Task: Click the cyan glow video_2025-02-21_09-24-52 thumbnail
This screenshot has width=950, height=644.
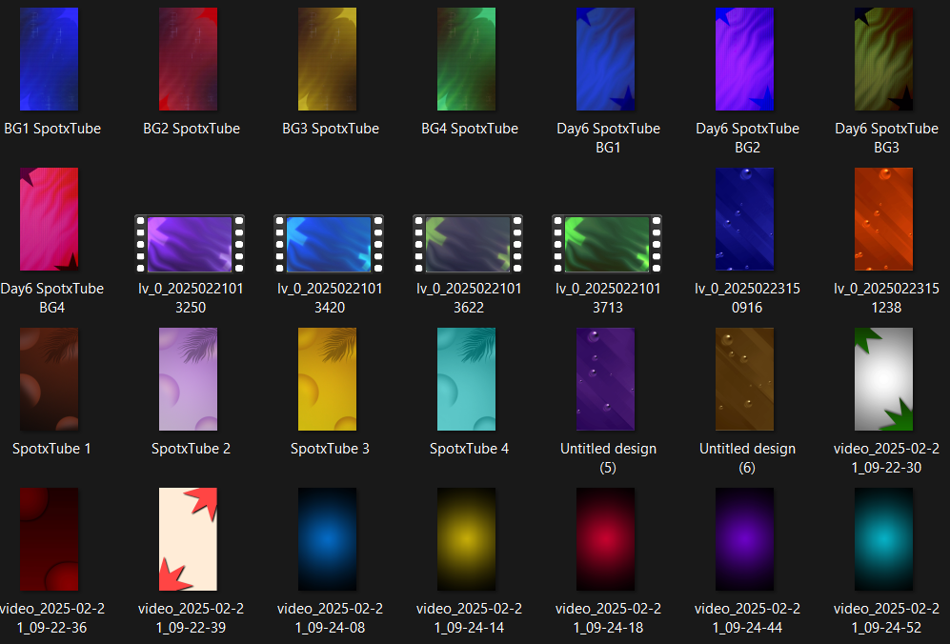Action: pyautogui.click(x=883, y=539)
